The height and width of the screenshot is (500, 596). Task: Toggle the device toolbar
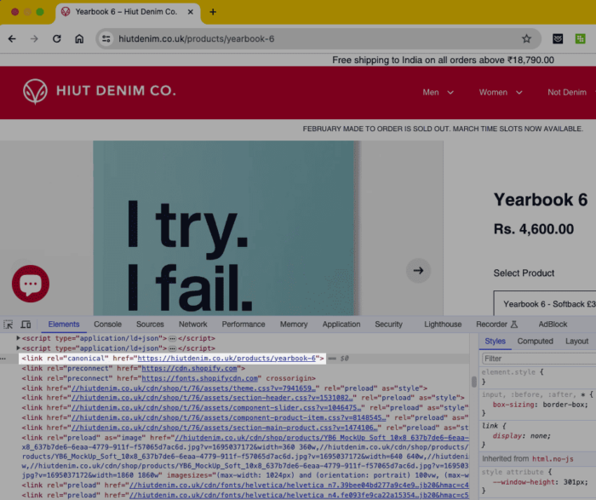click(26, 325)
